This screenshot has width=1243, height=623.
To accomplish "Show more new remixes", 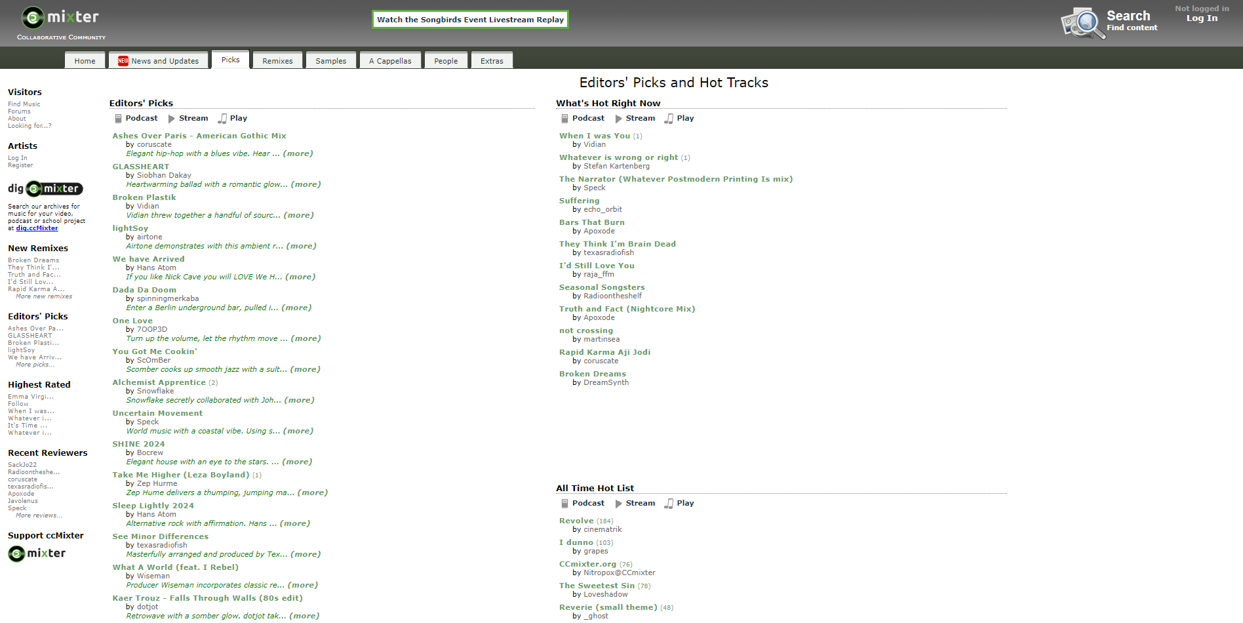I will pos(43,296).
